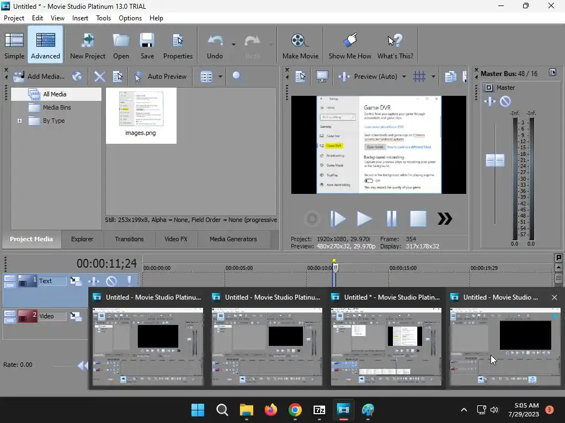Click the Text track name field
This screenshot has width=565, height=423.
[x=52, y=281]
